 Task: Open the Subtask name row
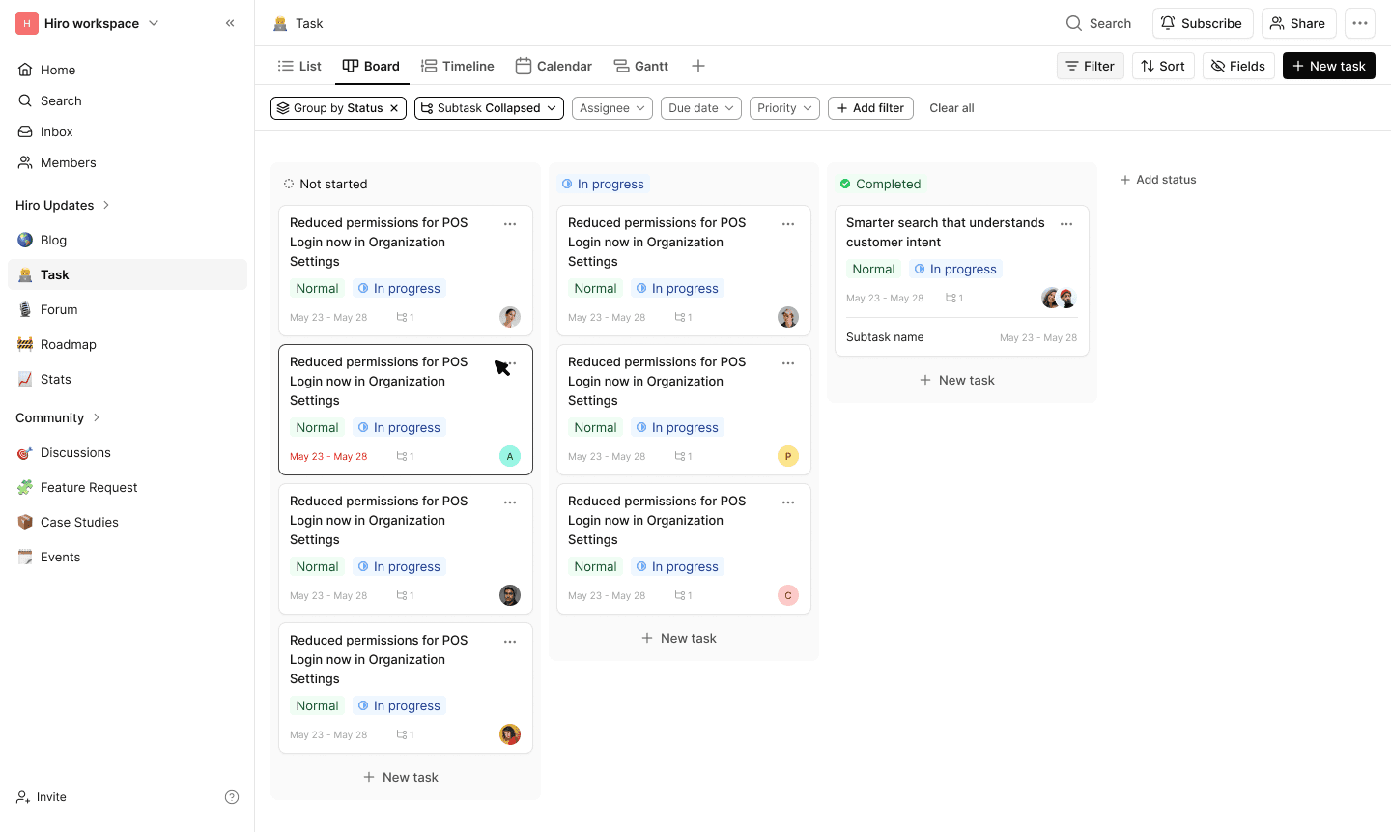coord(962,337)
